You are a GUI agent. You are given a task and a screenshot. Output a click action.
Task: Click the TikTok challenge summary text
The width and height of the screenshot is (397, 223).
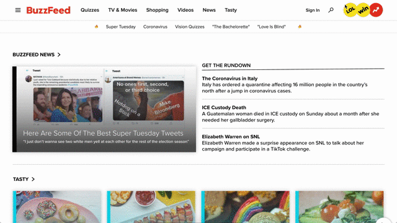tap(283, 146)
